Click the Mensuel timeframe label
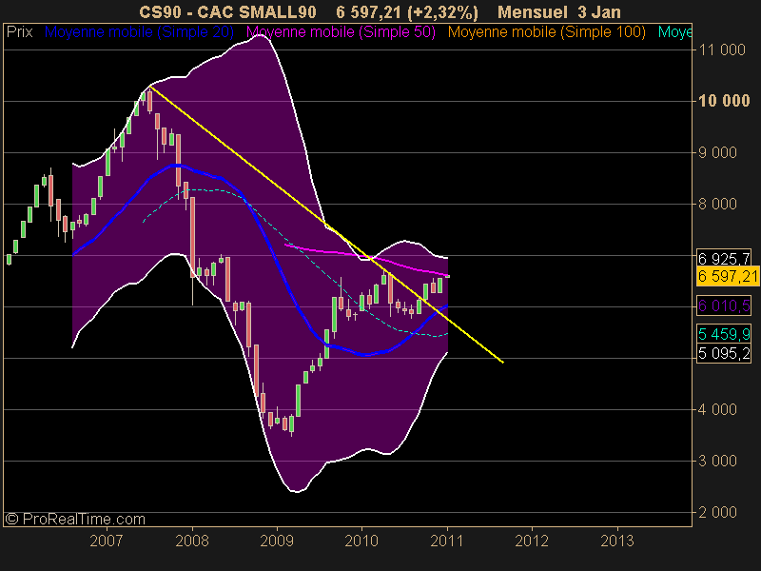761x571 pixels. tap(533, 11)
